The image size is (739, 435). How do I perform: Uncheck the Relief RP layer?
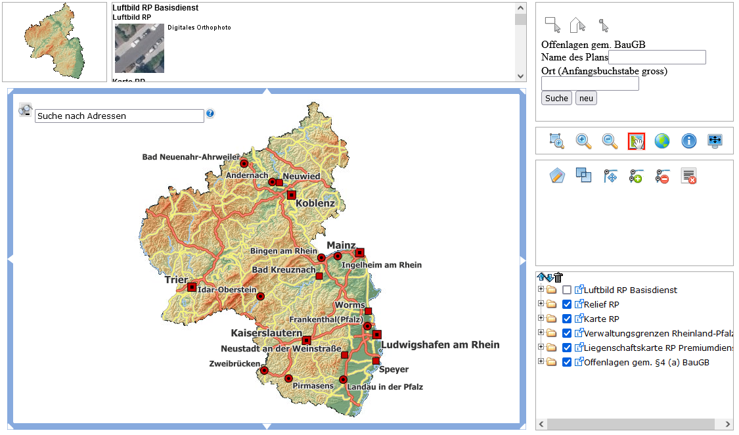tap(567, 304)
